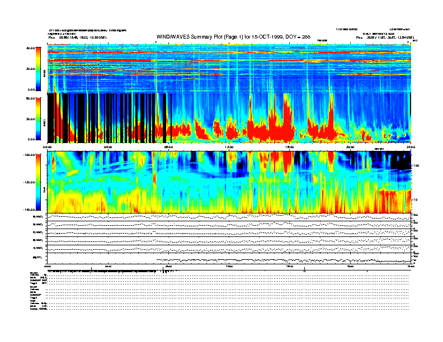This screenshot has height=342, width=443.
Task: Click the top dotted line-plot panel below TNR
Action: pyautogui.click(x=229, y=217)
